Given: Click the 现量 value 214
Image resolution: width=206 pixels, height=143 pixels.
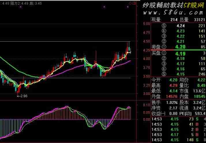Looking at the screenshot, I should point(174,20).
